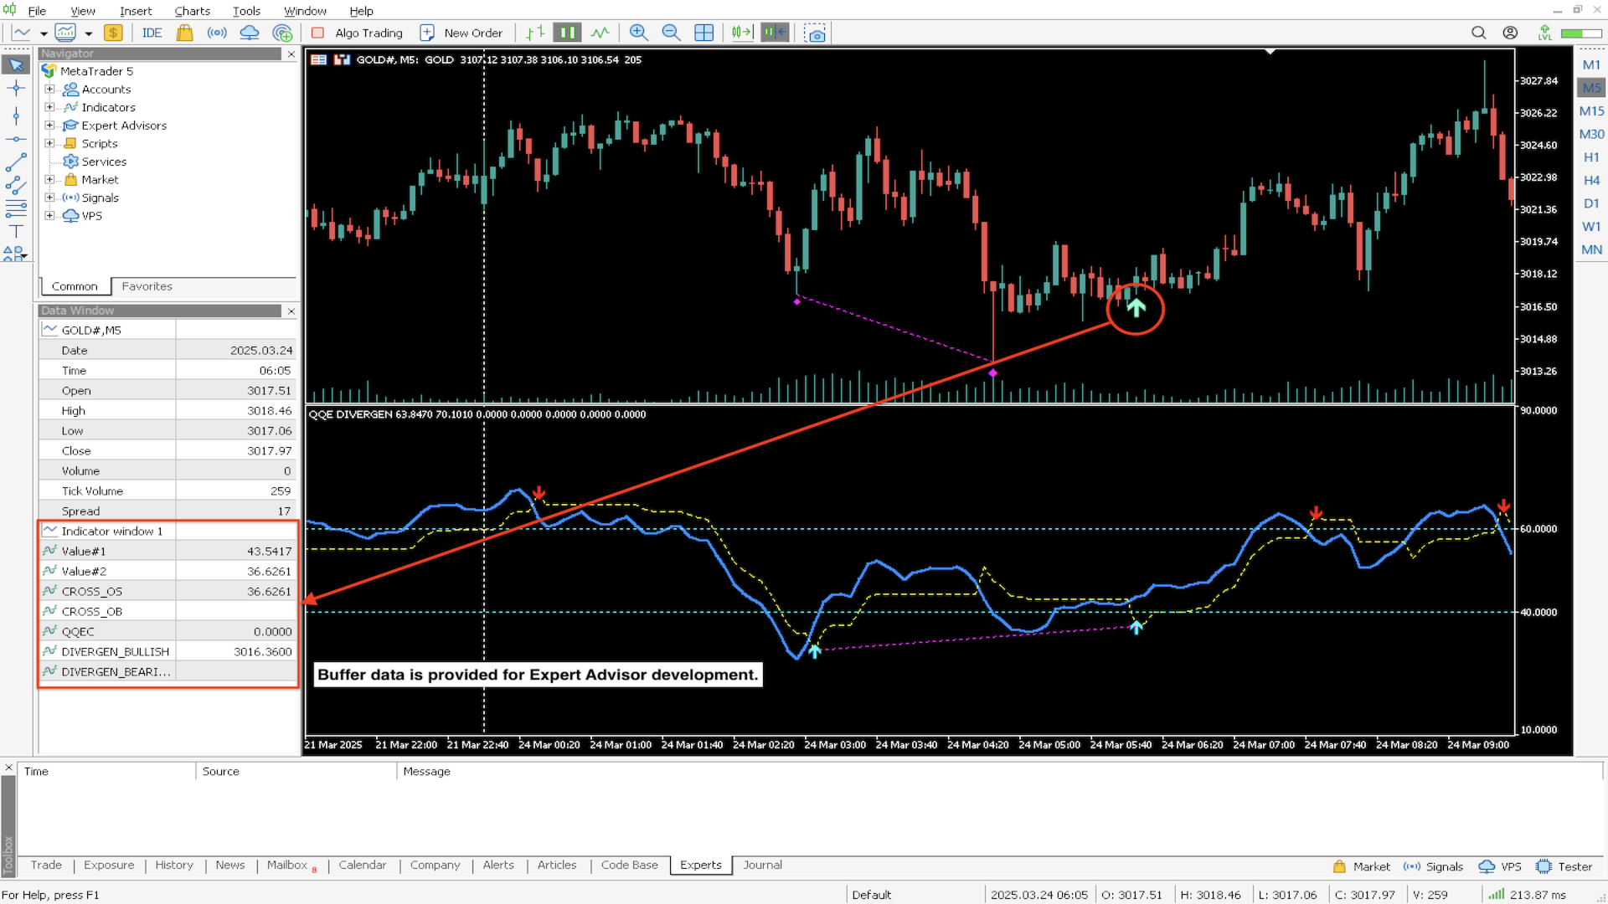The height and width of the screenshot is (904, 1608).
Task: Toggle Algo Trading button
Action: click(x=358, y=33)
